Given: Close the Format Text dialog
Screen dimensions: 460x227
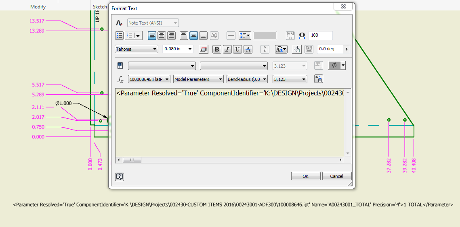Looking at the screenshot, I should pos(343,6).
